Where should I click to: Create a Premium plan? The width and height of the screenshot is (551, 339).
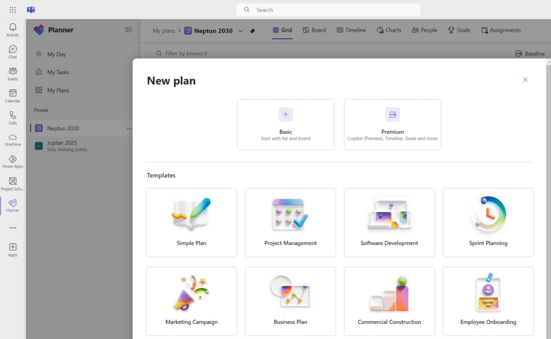[x=392, y=124]
